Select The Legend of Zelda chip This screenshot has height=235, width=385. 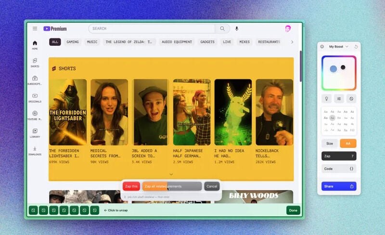129,42
